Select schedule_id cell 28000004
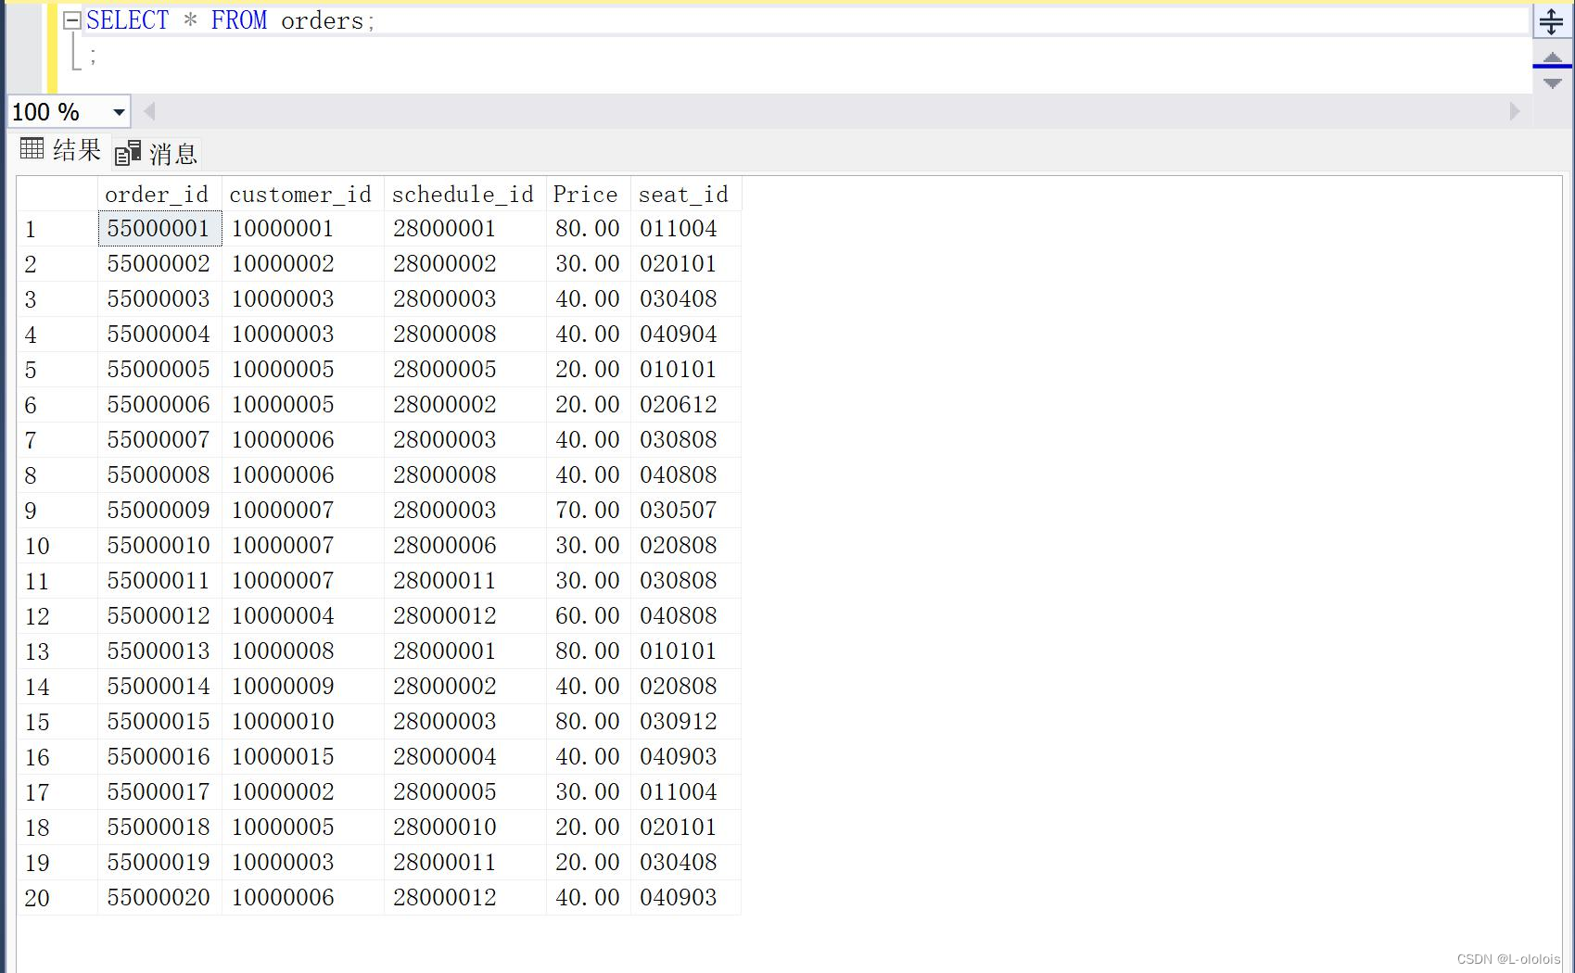The width and height of the screenshot is (1575, 973). 464,756
